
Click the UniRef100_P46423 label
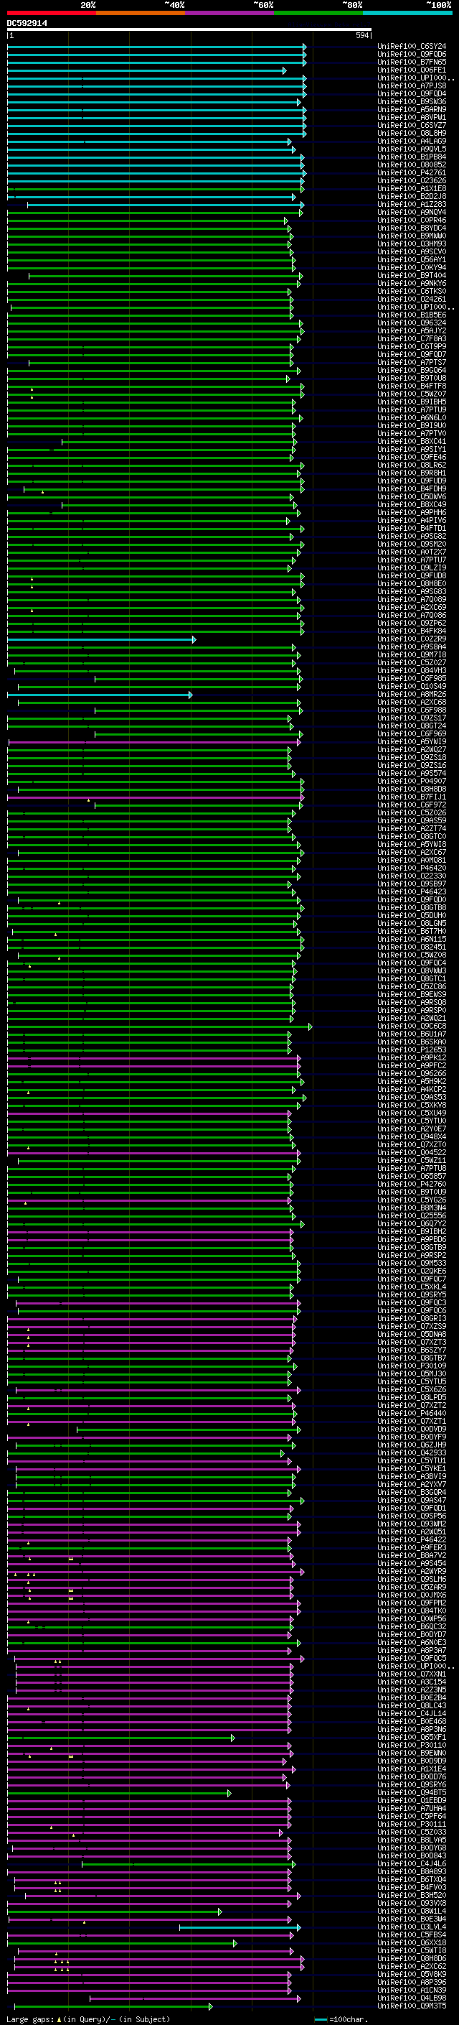tap(412, 892)
